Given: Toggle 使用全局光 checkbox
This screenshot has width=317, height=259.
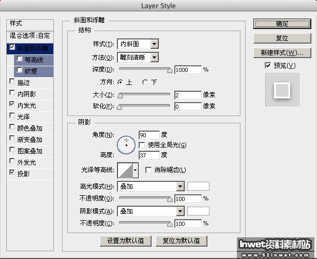Looking at the screenshot, I should click(x=142, y=145).
